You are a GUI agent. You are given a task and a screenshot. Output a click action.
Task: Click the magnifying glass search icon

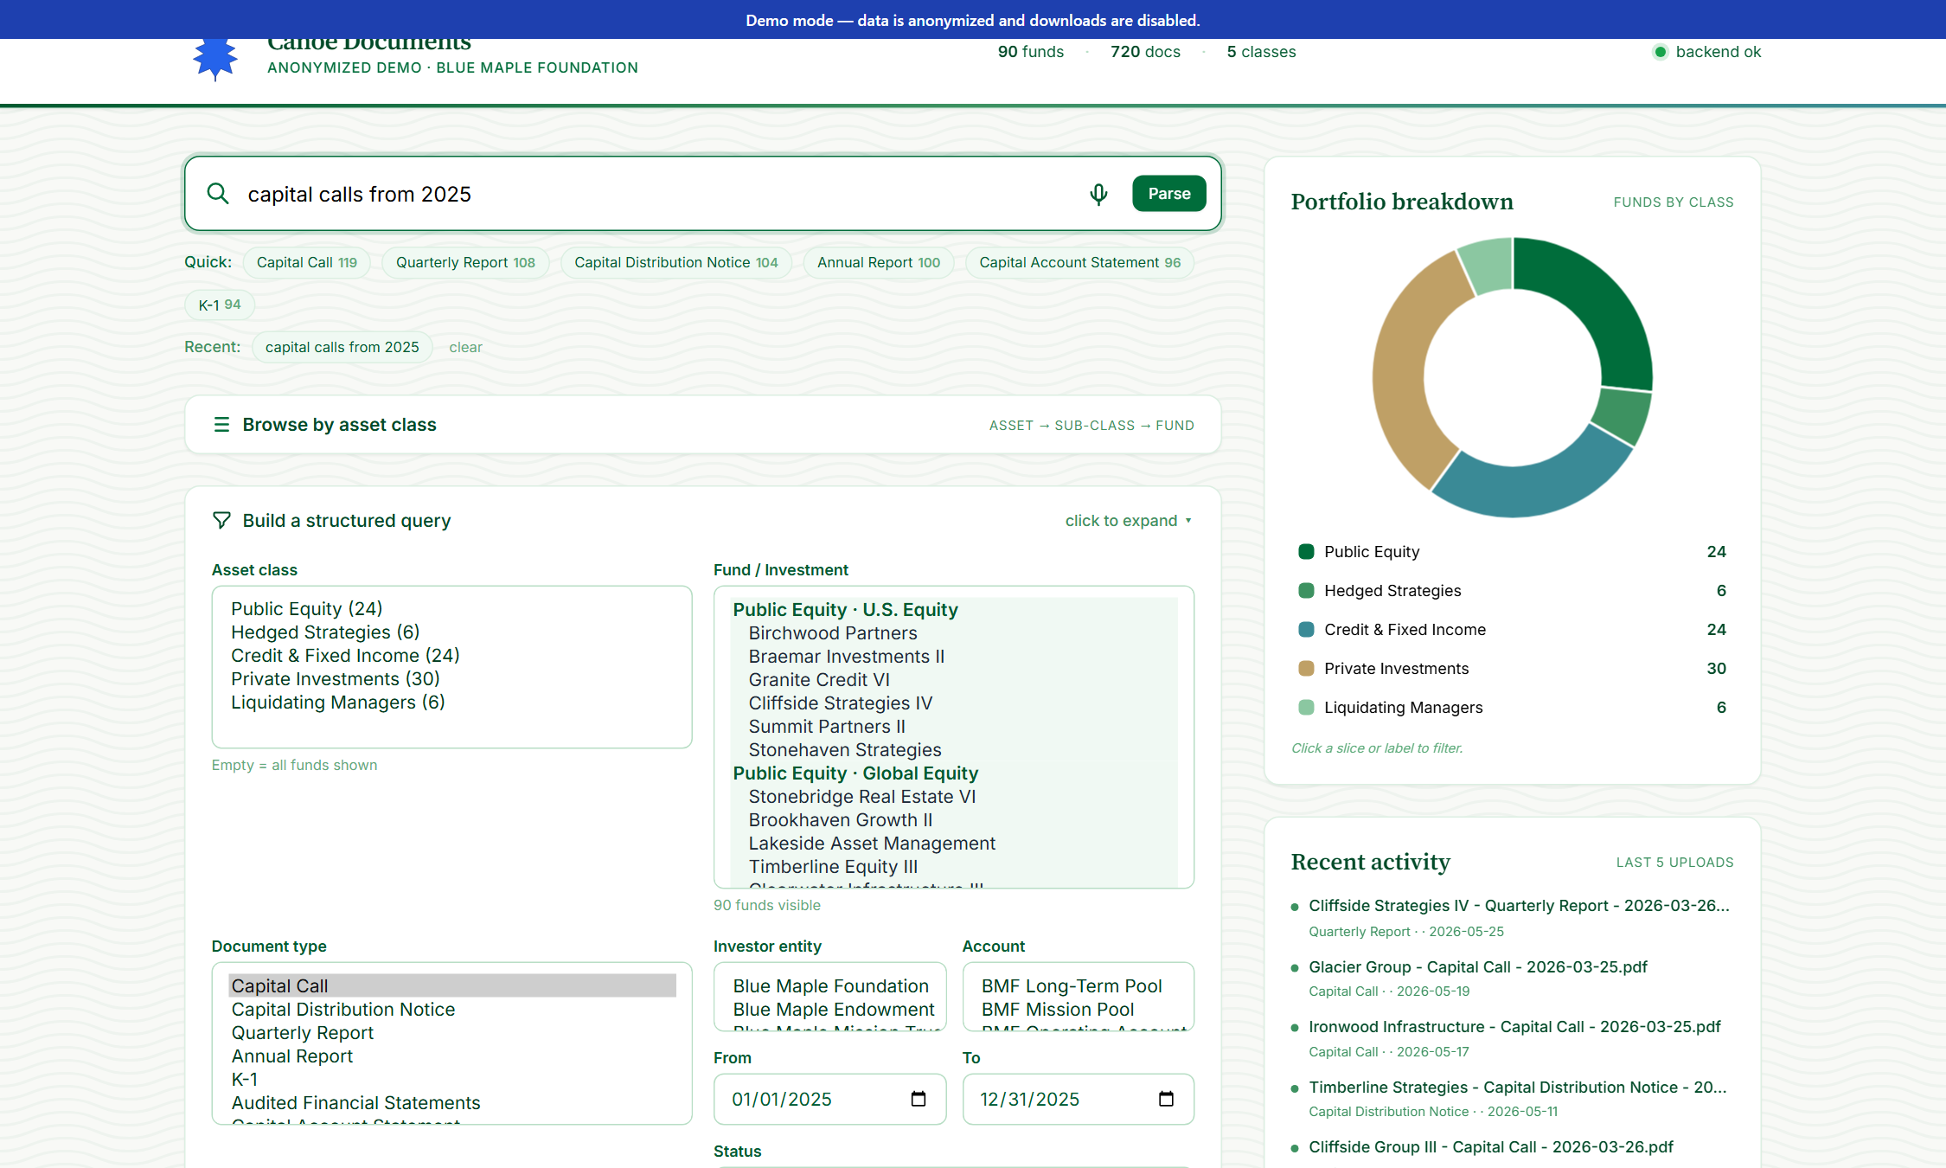218,194
